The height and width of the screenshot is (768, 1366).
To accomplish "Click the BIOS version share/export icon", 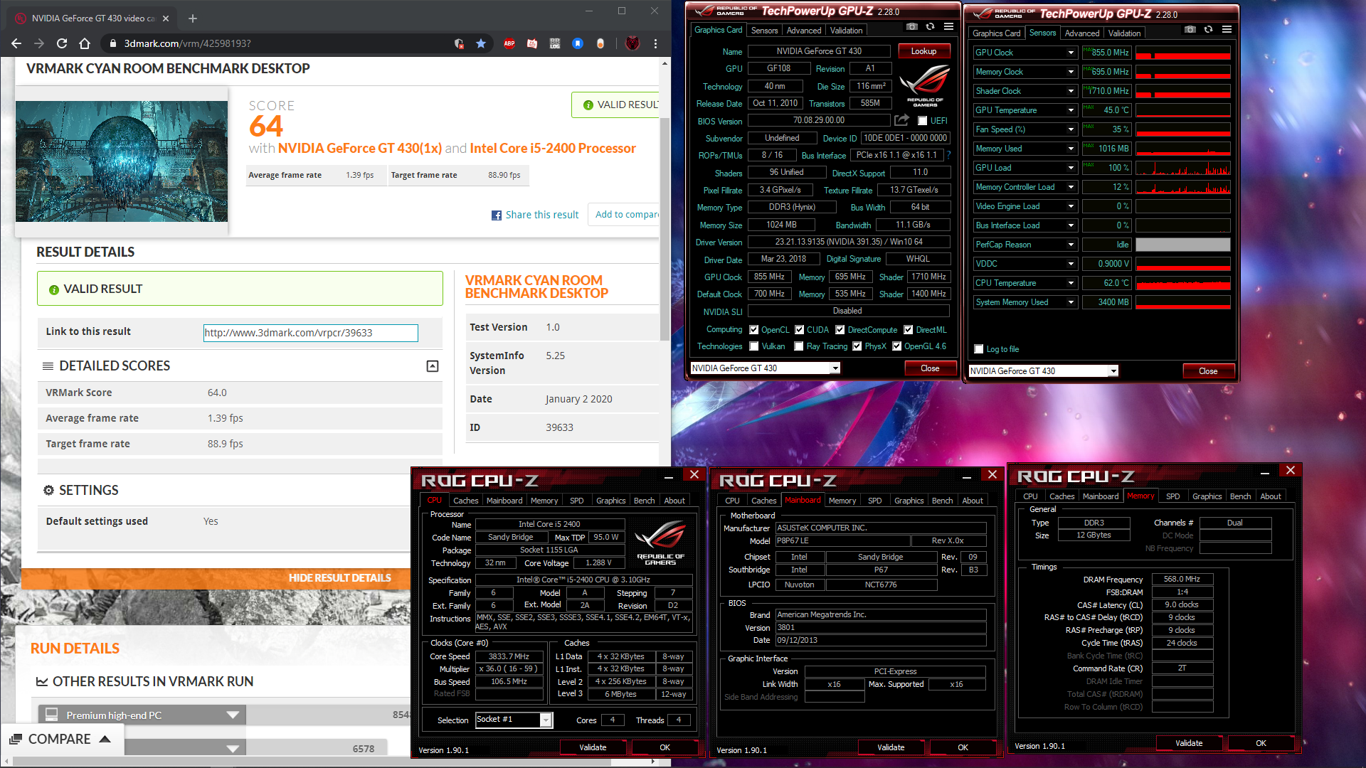I will pos(902,120).
